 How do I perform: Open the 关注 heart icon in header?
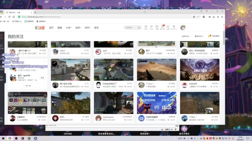152,27
